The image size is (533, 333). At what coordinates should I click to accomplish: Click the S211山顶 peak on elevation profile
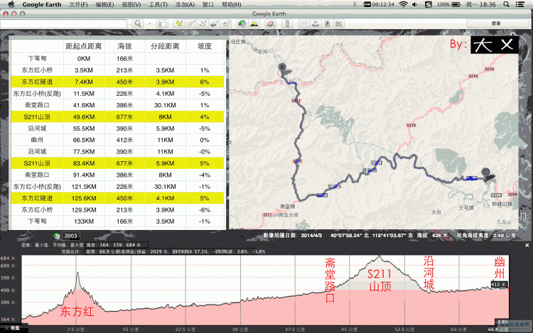click(378, 256)
